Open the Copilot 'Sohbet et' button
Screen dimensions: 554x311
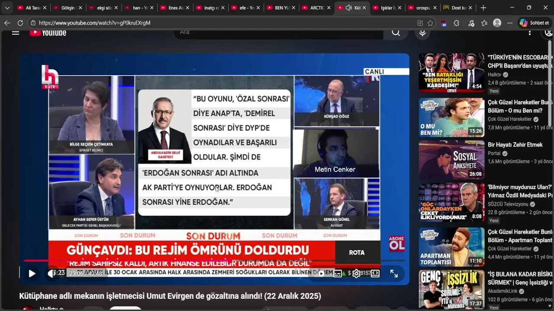[534, 23]
